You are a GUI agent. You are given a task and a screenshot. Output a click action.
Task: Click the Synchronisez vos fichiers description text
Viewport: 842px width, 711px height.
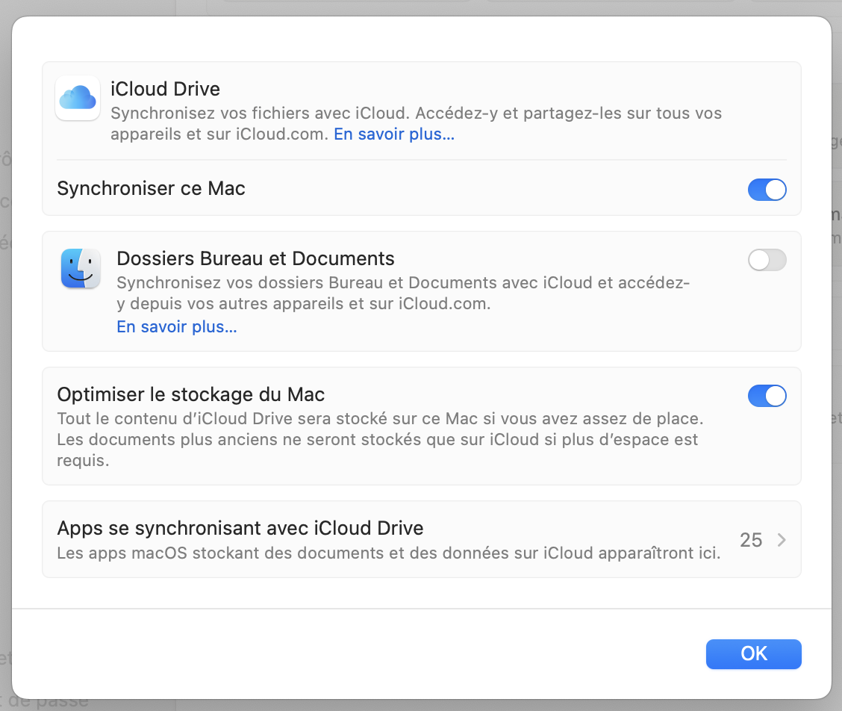point(416,114)
